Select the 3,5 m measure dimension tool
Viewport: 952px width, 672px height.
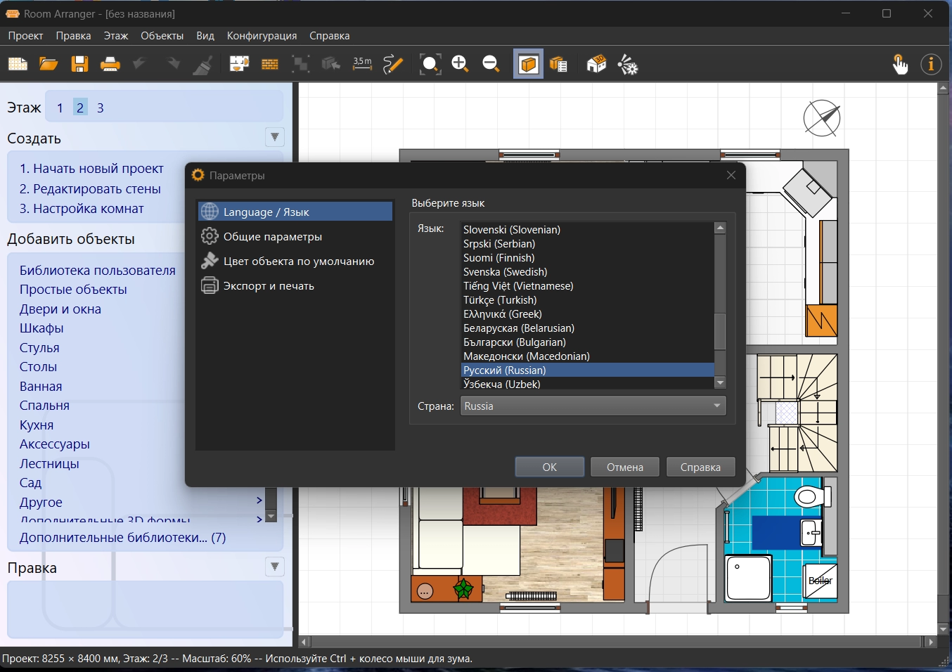pos(362,65)
